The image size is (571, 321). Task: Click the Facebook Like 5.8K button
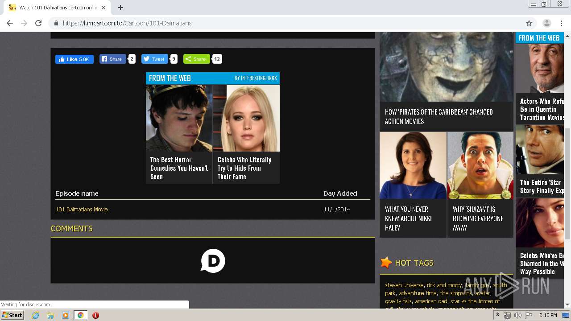point(74,59)
